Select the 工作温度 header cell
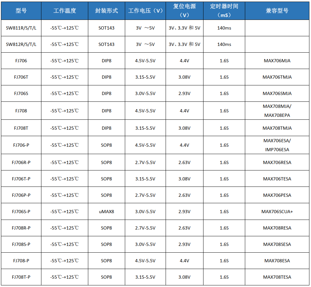This screenshot has width=311, height=287. pos(65,11)
